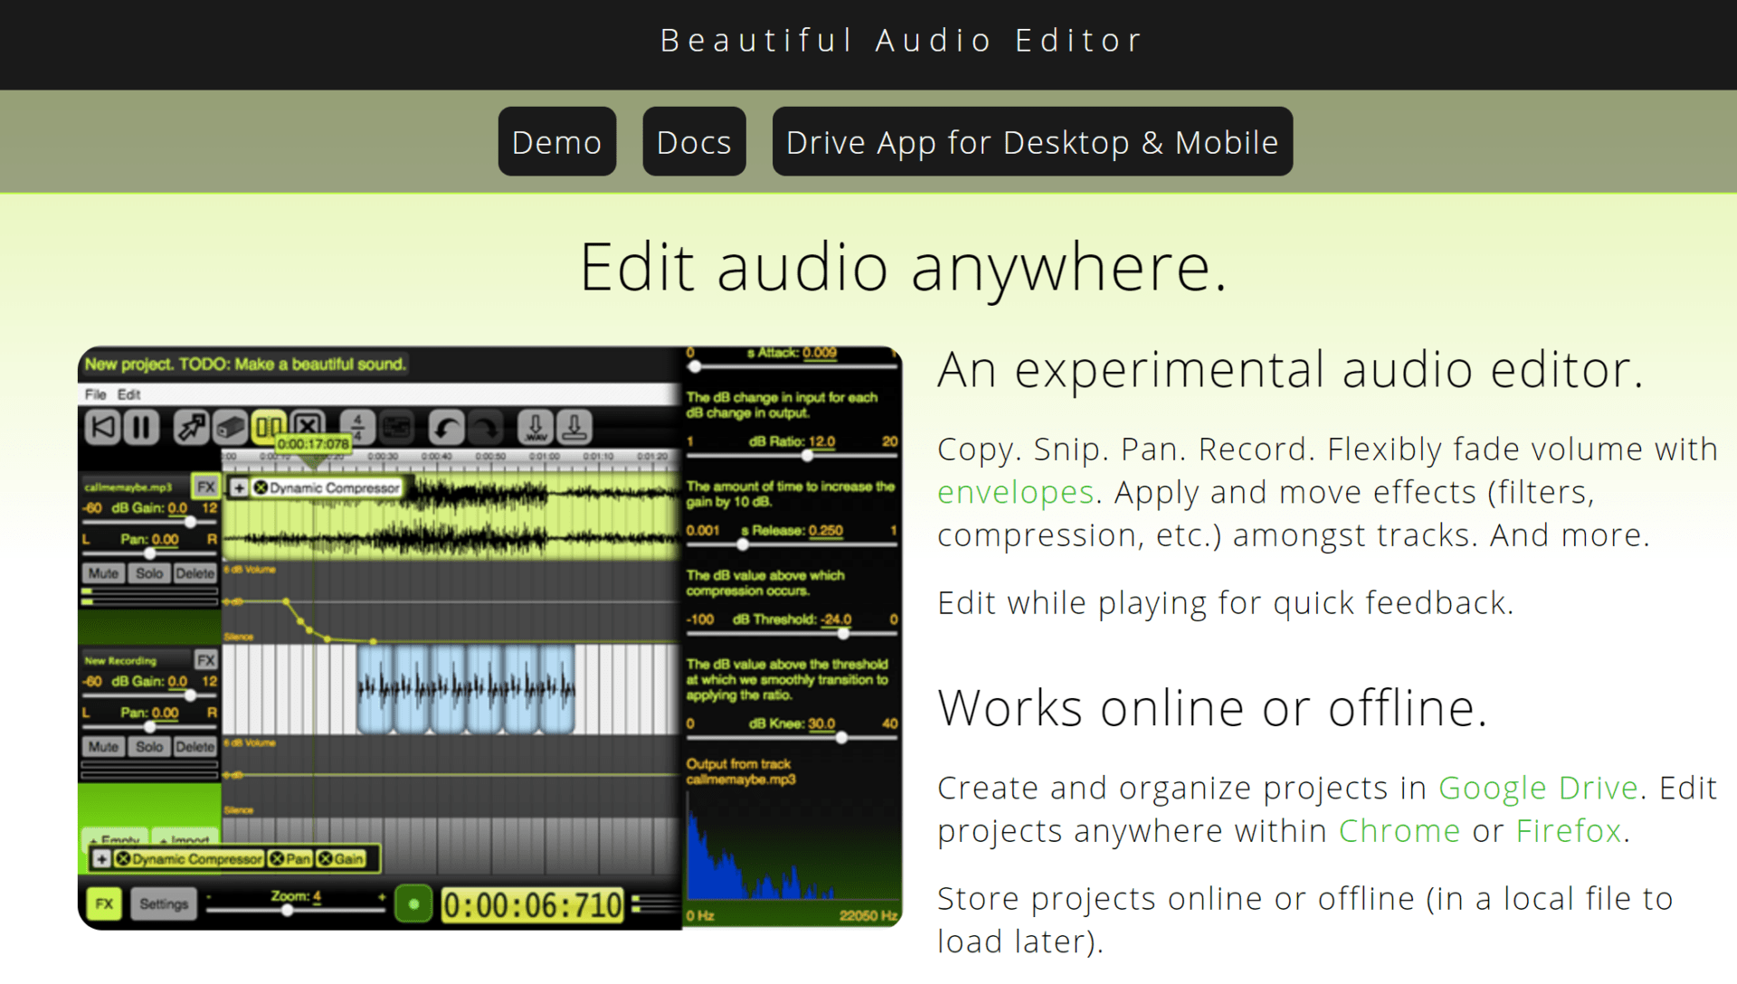Image resolution: width=1737 pixels, height=984 pixels.
Task: Open the Docs page
Action: (693, 141)
